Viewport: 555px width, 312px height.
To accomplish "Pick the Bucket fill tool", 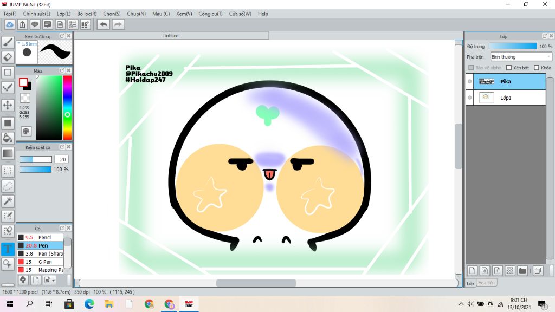I will pos(8,138).
